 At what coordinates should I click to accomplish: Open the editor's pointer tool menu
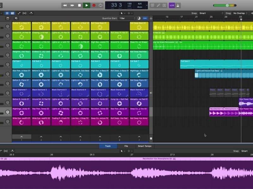point(122,151)
